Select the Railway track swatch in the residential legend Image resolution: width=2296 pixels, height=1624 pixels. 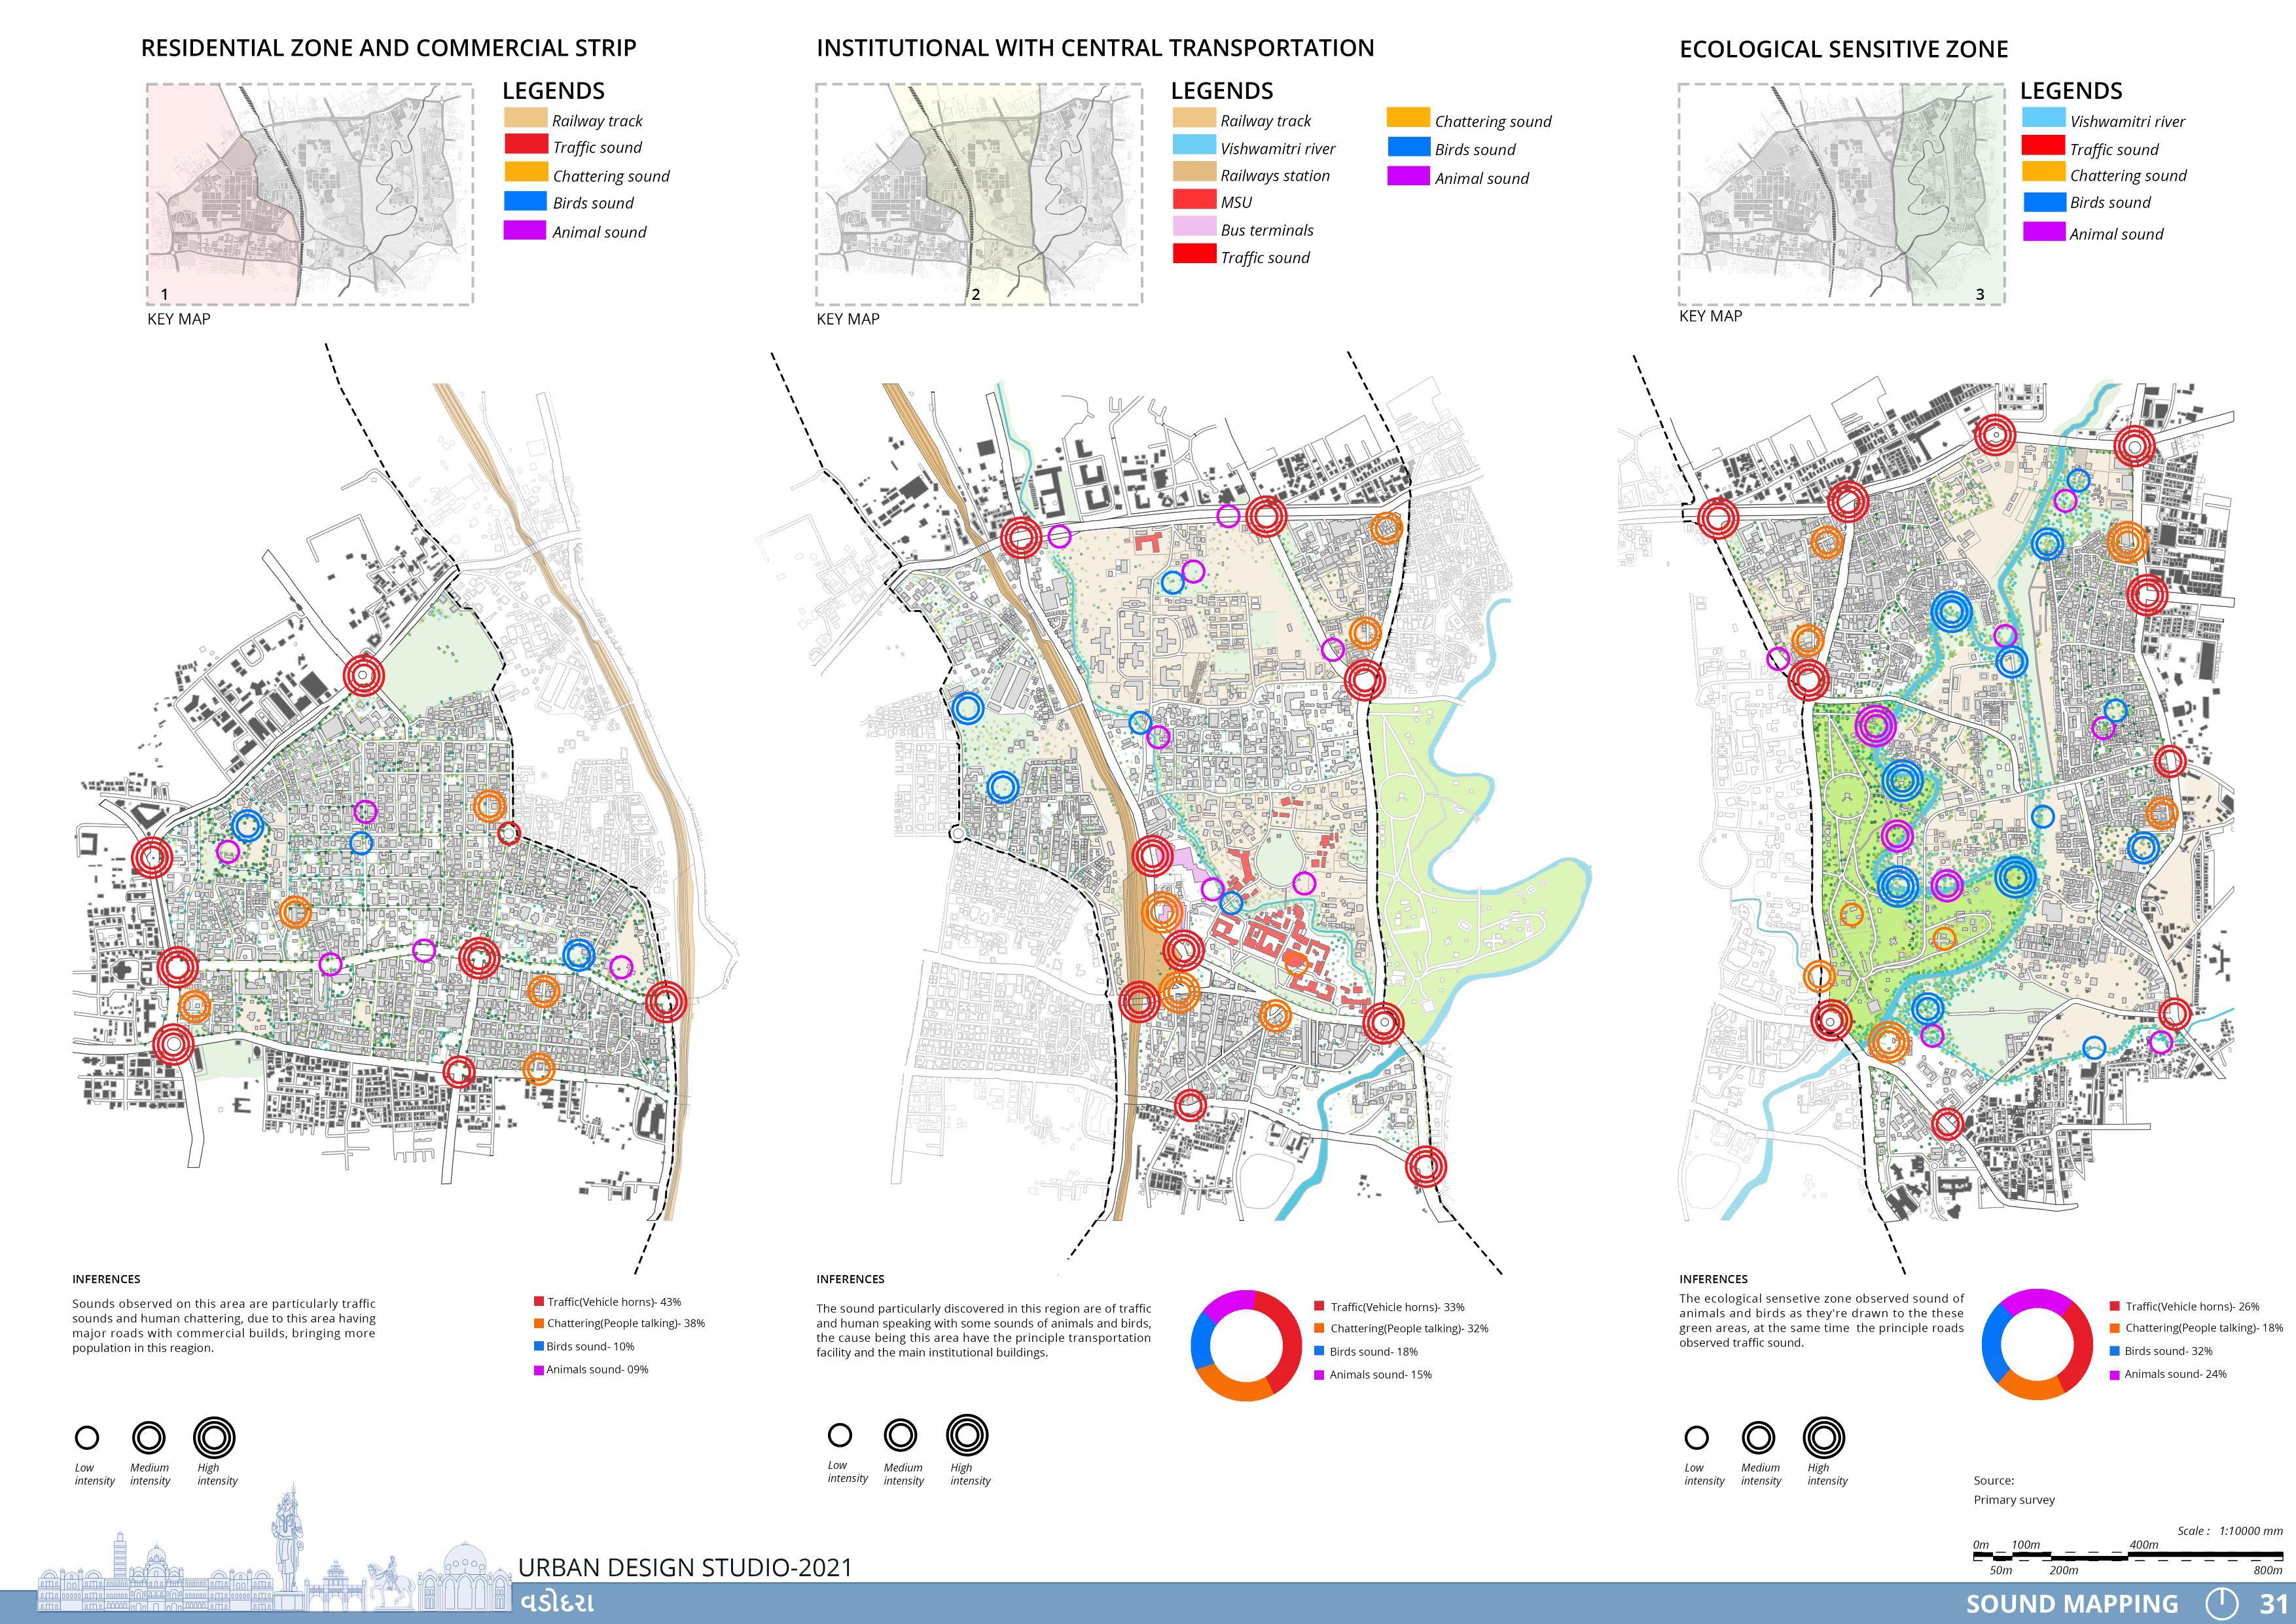(525, 119)
